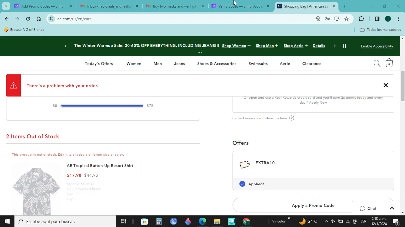Click the $0 to $75 progress bar

(102, 106)
